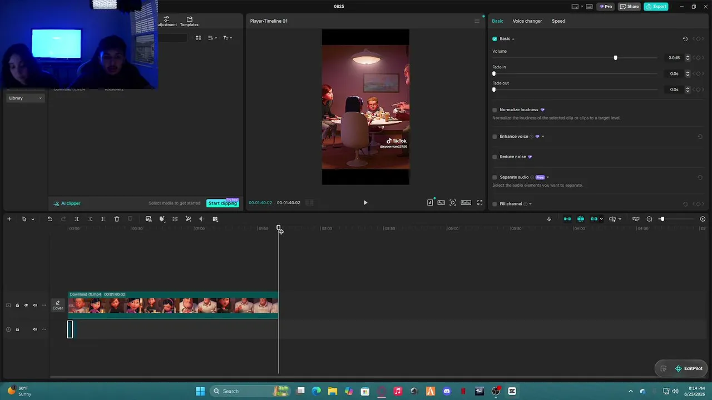Click the Cover edit button on the track
The width and height of the screenshot is (712, 400).
[58, 305]
